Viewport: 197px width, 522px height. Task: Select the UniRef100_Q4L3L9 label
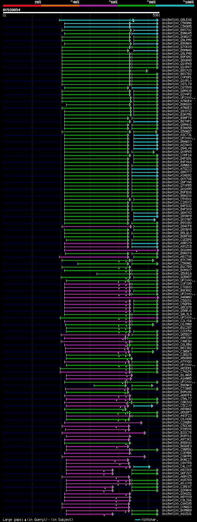coord(177,314)
